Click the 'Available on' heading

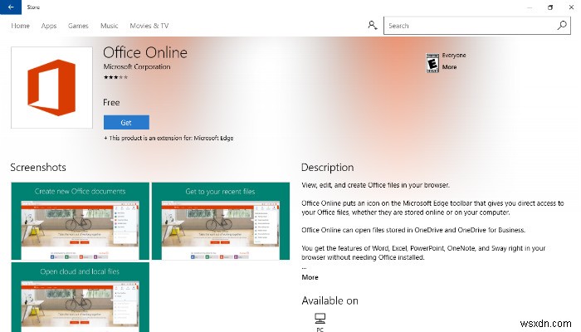click(330, 300)
